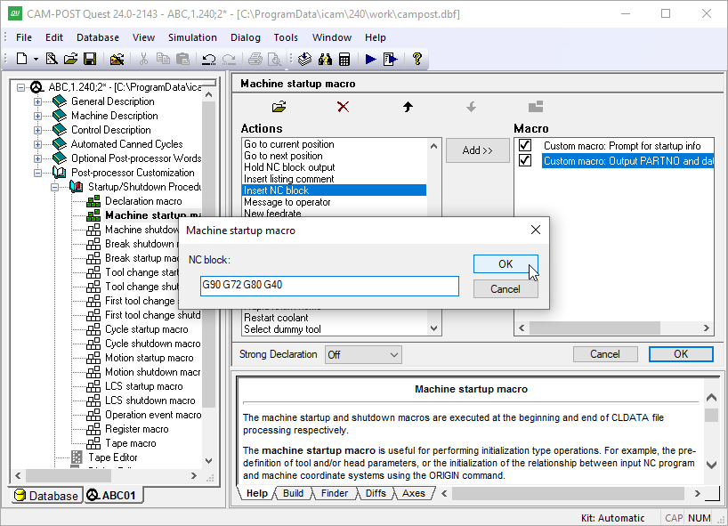This screenshot has width=728, height=526.
Task: Uncheck Output PARTNO macro checkbox
Action: [x=525, y=160]
